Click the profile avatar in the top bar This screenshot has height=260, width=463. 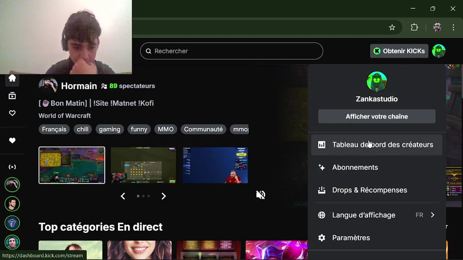tap(439, 51)
